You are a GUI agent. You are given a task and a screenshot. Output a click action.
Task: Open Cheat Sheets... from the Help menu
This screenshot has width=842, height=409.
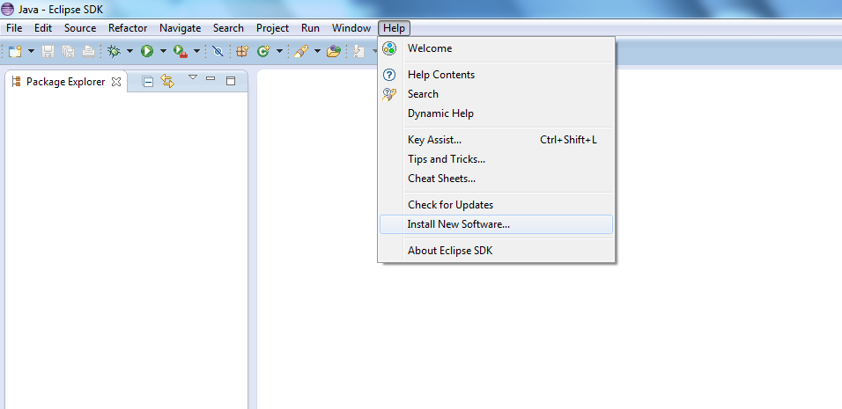click(x=496, y=179)
